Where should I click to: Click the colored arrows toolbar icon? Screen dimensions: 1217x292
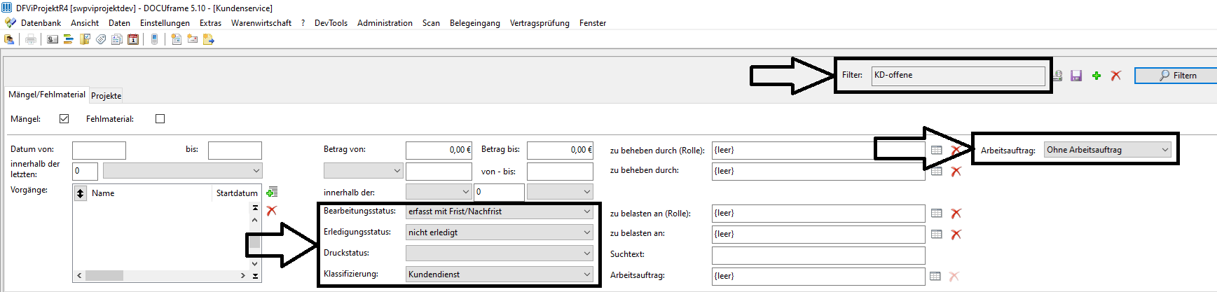[69, 39]
